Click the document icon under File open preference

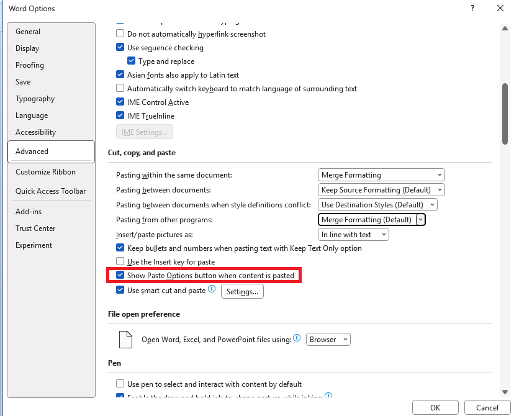pos(125,339)
